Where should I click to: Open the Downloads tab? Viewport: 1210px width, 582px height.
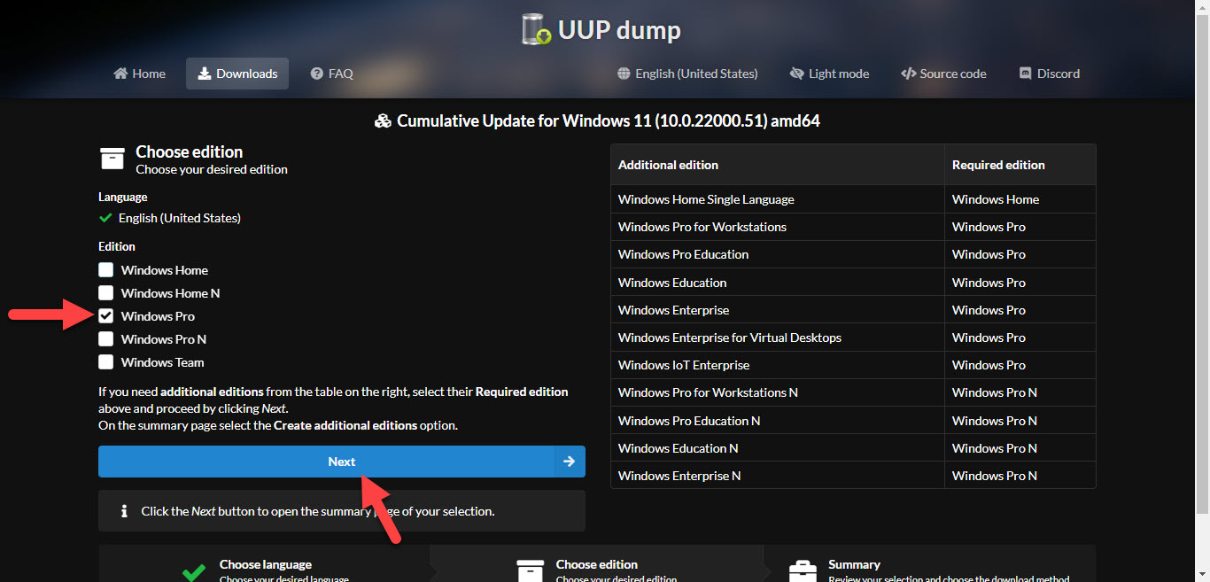(237, 74)
